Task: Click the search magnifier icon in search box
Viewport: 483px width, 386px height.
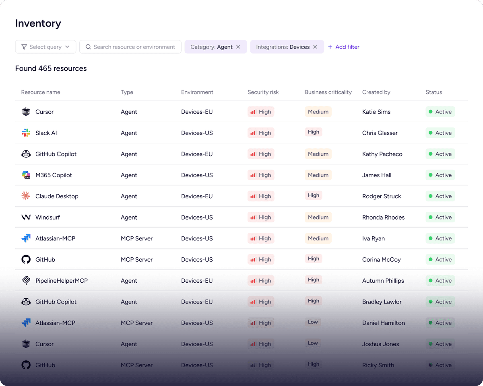Action: [x=88, y=47]
